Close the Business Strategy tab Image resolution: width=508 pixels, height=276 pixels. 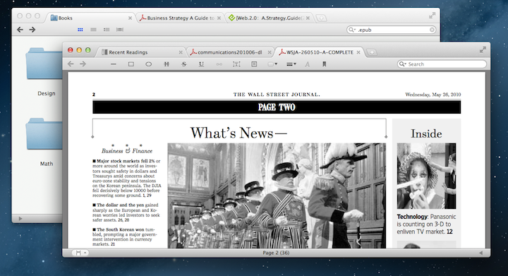click(x=219, y=18)
